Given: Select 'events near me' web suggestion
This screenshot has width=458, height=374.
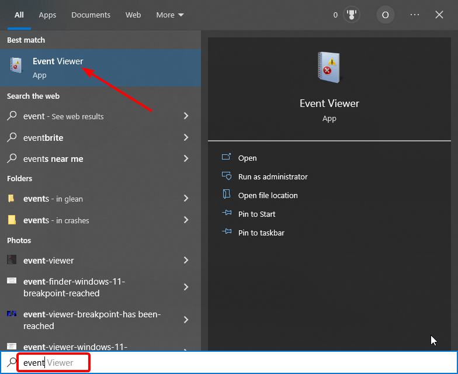Looking at the screenshot, I should click(x=100, y=159).
